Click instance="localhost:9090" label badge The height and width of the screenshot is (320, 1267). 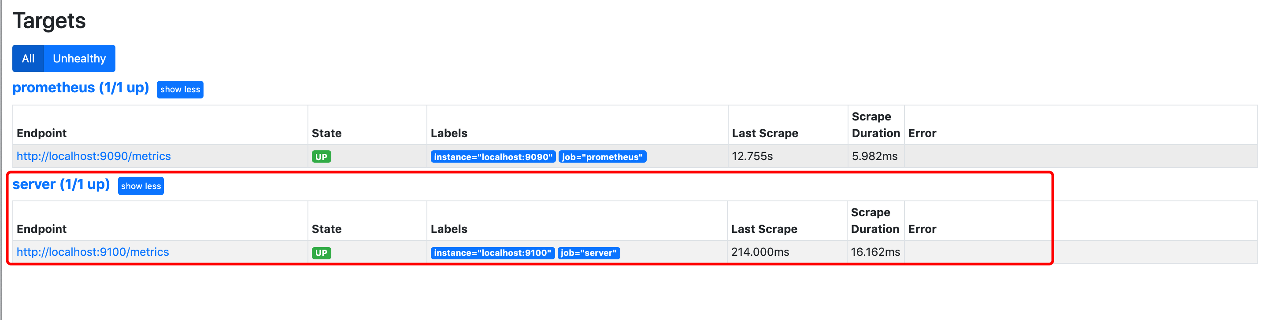pyautogui.click(x=493, y=156)
